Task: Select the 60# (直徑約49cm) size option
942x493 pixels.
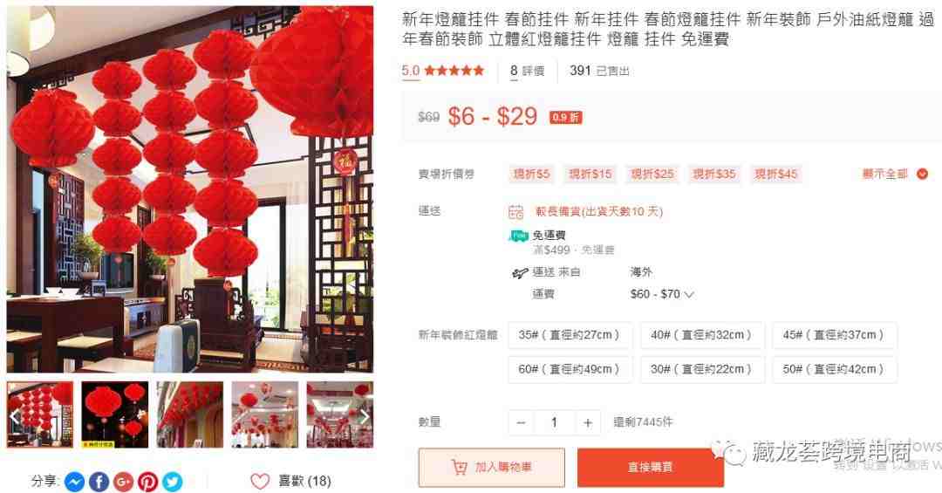Action: (570, 369)
